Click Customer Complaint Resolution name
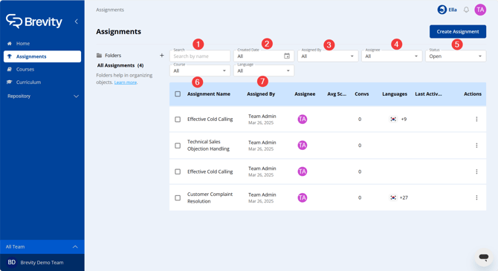The image size is (498, 271). coord(210,197)
